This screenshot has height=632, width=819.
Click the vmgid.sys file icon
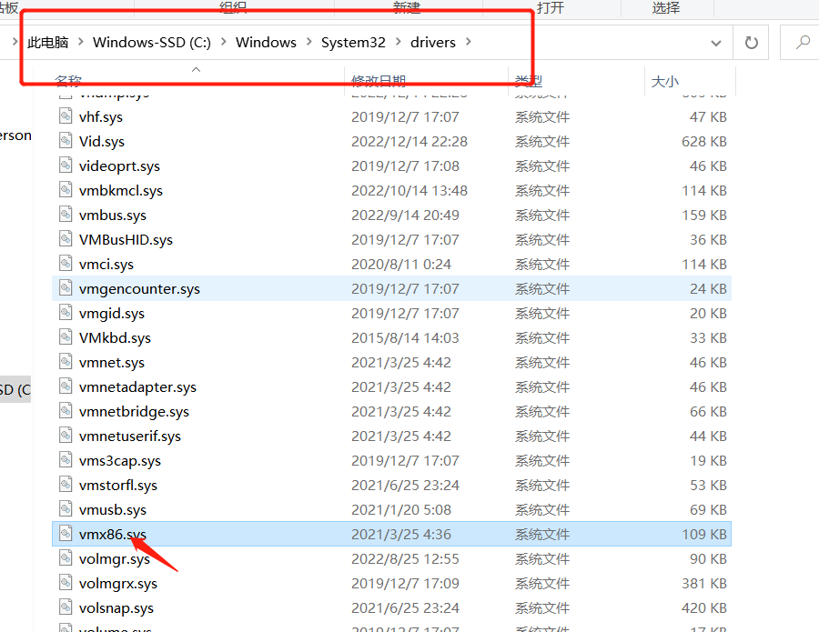point(66,312)
